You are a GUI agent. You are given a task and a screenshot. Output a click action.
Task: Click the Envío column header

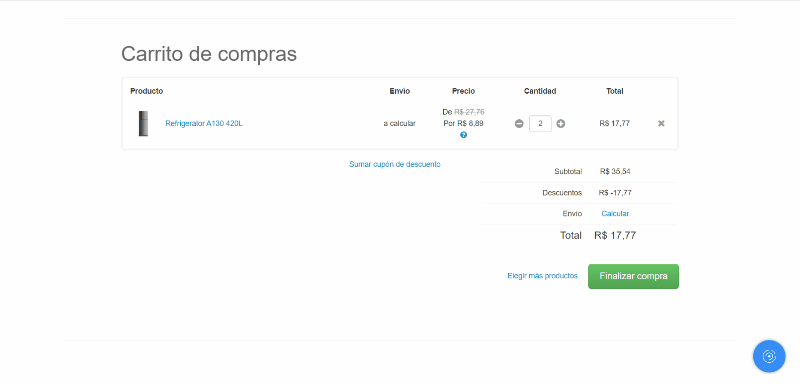(x=399, y=91)
